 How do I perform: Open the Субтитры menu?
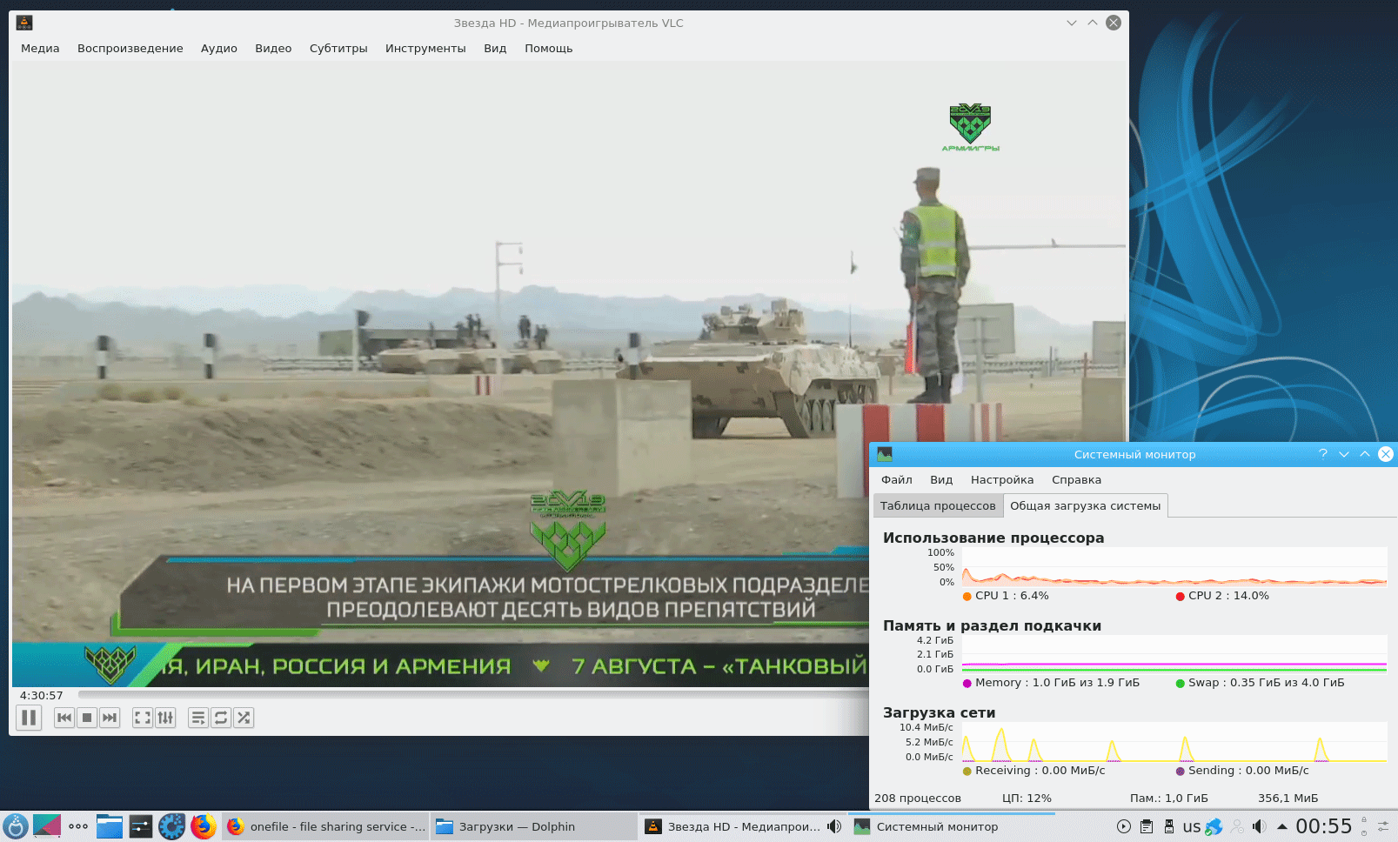coord(338,49)
